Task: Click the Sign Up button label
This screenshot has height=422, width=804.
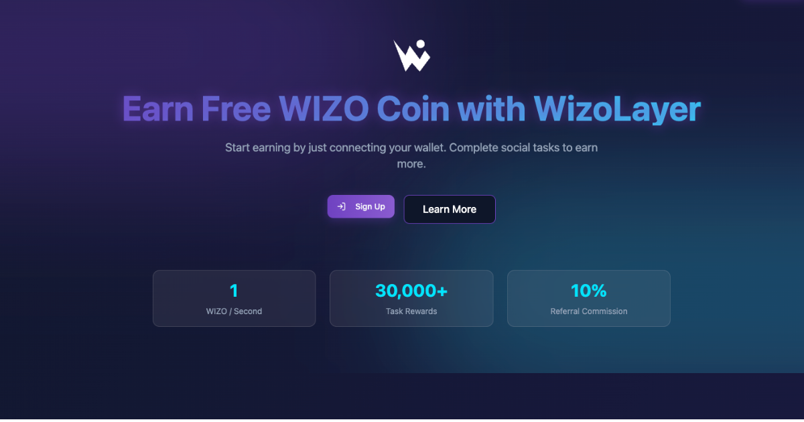Action: click(x=370, y=206)
